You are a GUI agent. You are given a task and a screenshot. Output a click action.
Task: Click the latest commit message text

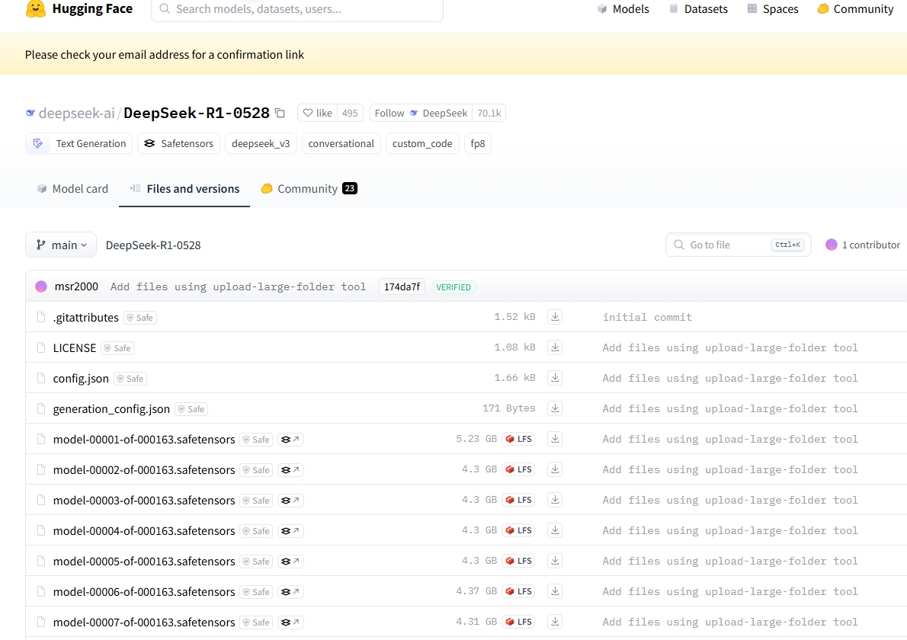tap(239, 286)
